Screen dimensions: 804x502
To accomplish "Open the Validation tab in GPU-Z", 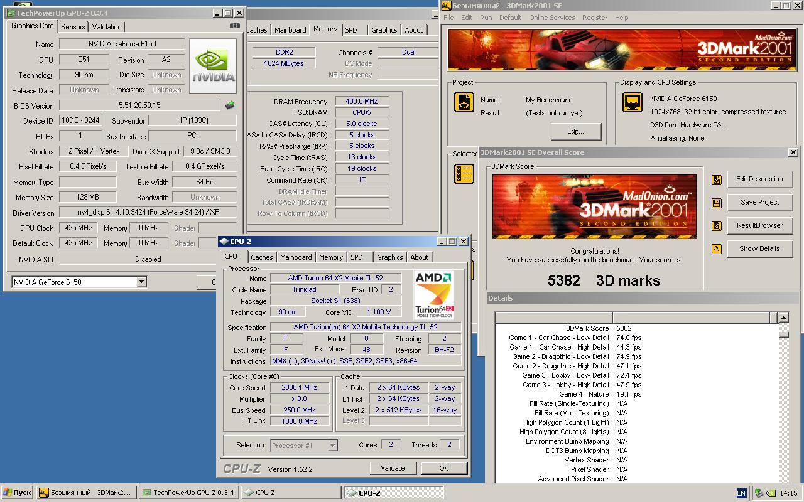I will coord(107,27).
